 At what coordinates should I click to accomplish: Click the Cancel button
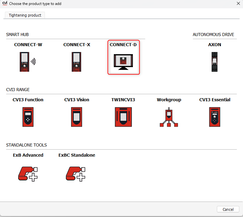pyautogui.click(x=228, y=209)
